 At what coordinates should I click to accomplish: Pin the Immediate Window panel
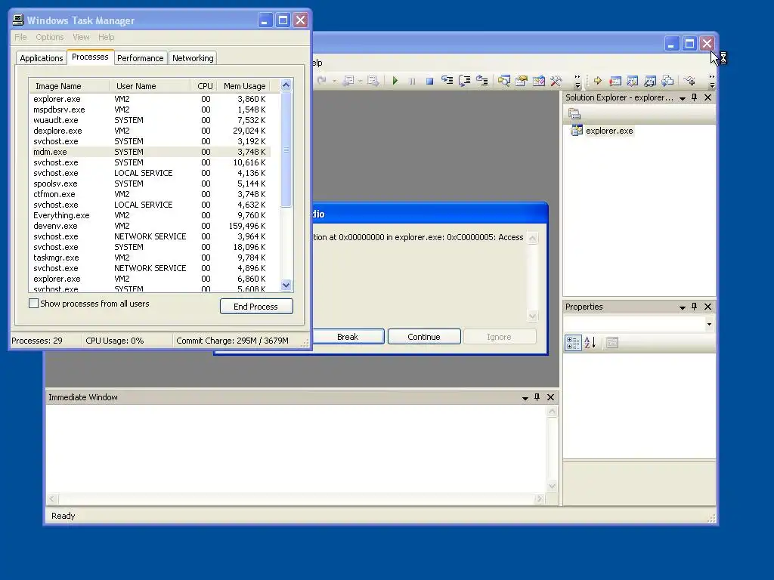pyautogui.click(x=537, y=397)
